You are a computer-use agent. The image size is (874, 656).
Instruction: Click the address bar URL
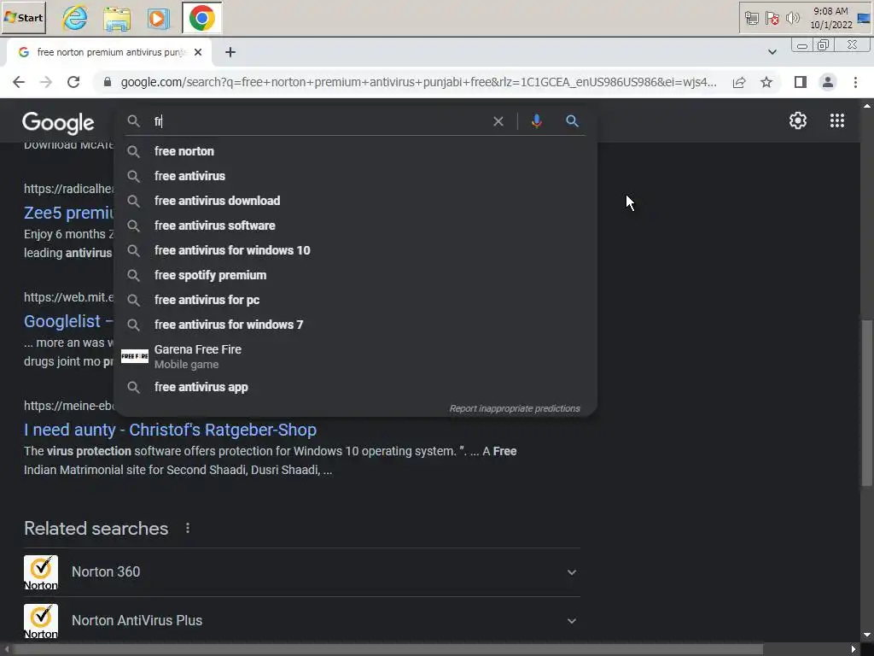pos(418,82)
